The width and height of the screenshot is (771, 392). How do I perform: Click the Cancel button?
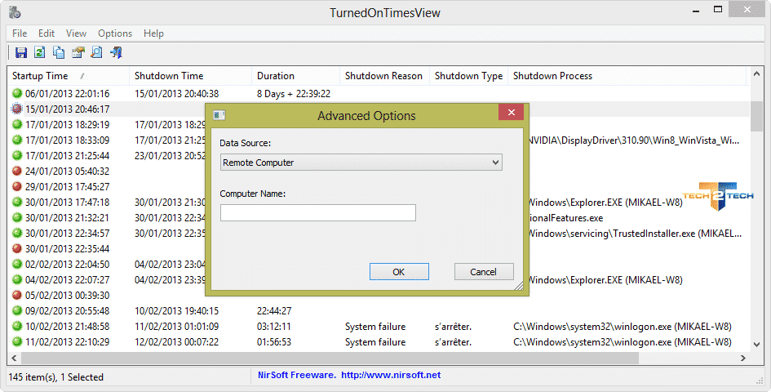484,272
